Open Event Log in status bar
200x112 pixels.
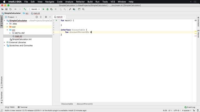(190, 107)
